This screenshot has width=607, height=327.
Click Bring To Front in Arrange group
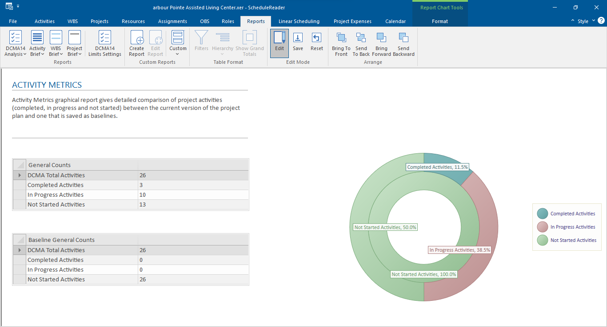pyautogui.click(x=341, y=43)
